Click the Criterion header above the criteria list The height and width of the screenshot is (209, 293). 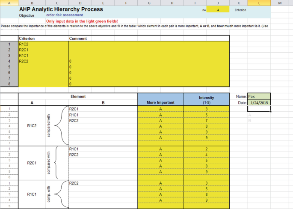(27, 39)
